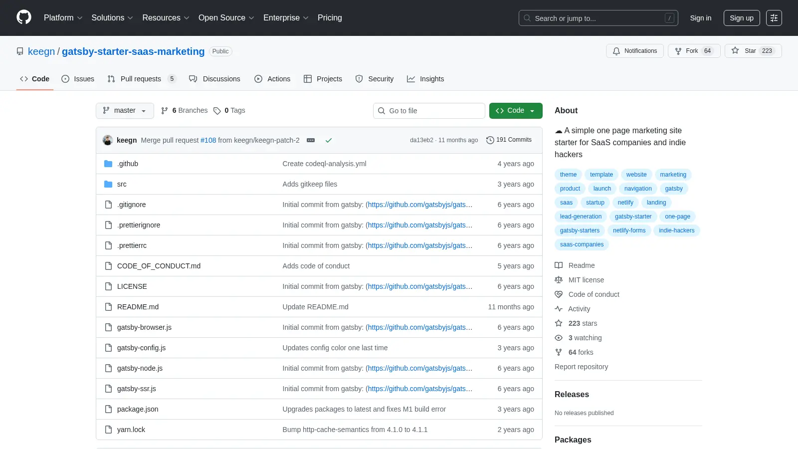798x449 pixels.
Task: Expand the Enterprise dropdown
Action: point(286,18)
